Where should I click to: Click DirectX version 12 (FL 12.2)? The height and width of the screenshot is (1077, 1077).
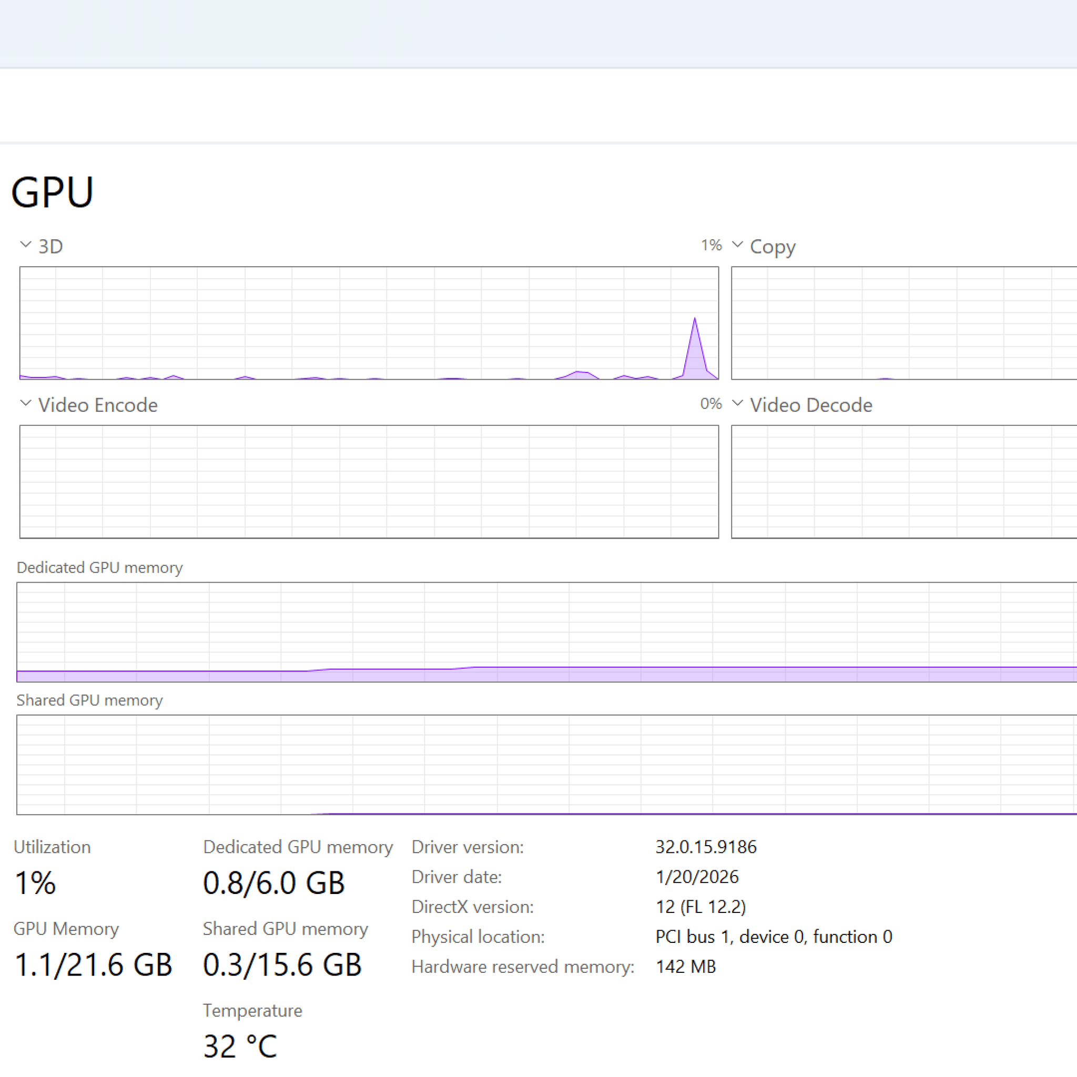(700, 907)
